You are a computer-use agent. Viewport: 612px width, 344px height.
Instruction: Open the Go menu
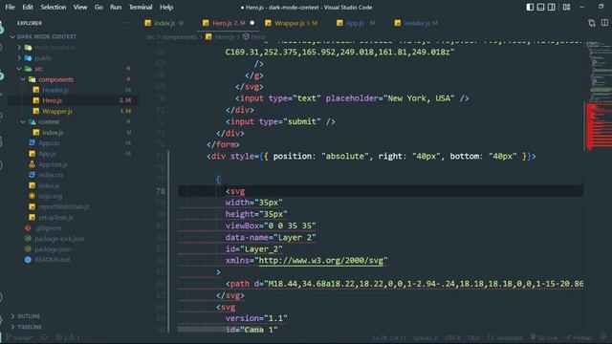click(x=98, y=7)
